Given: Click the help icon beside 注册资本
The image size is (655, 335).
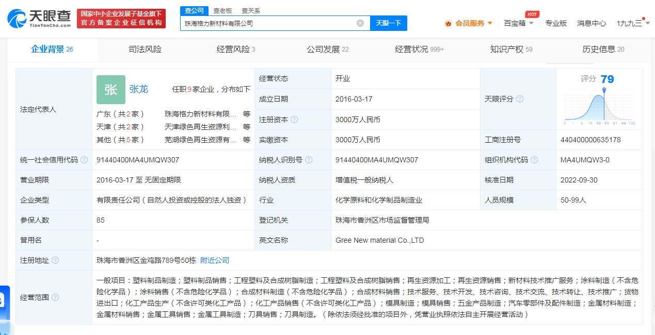Looking at the screenshot, I should tap(294, 120).
